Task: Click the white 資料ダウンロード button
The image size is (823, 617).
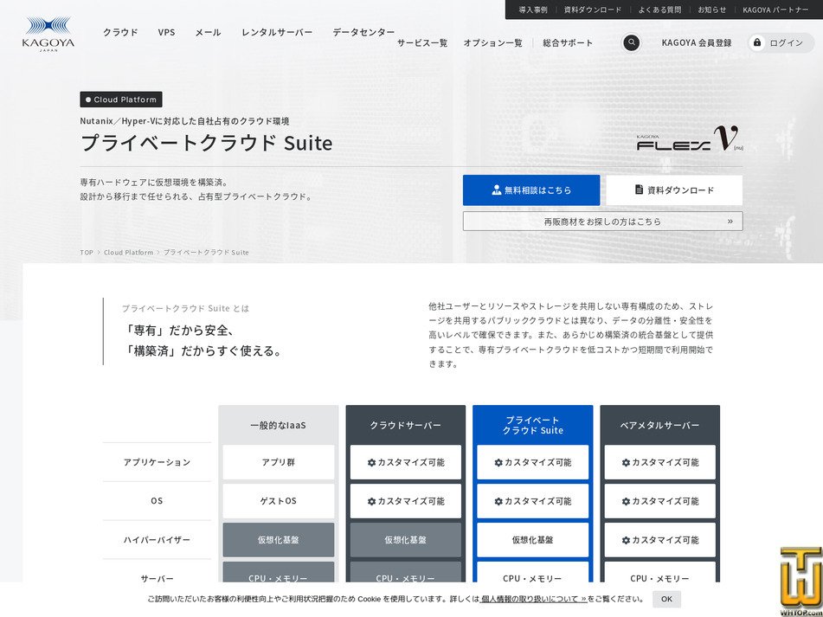Action: pos(674,190)
